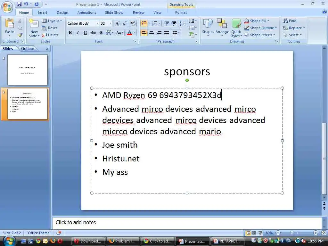Clear all formatting

tap(133, 23)
